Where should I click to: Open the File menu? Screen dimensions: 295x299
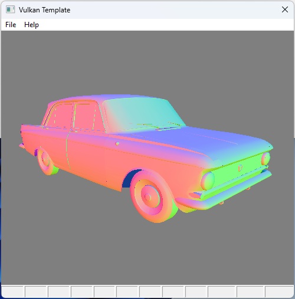tap(11, 25)
